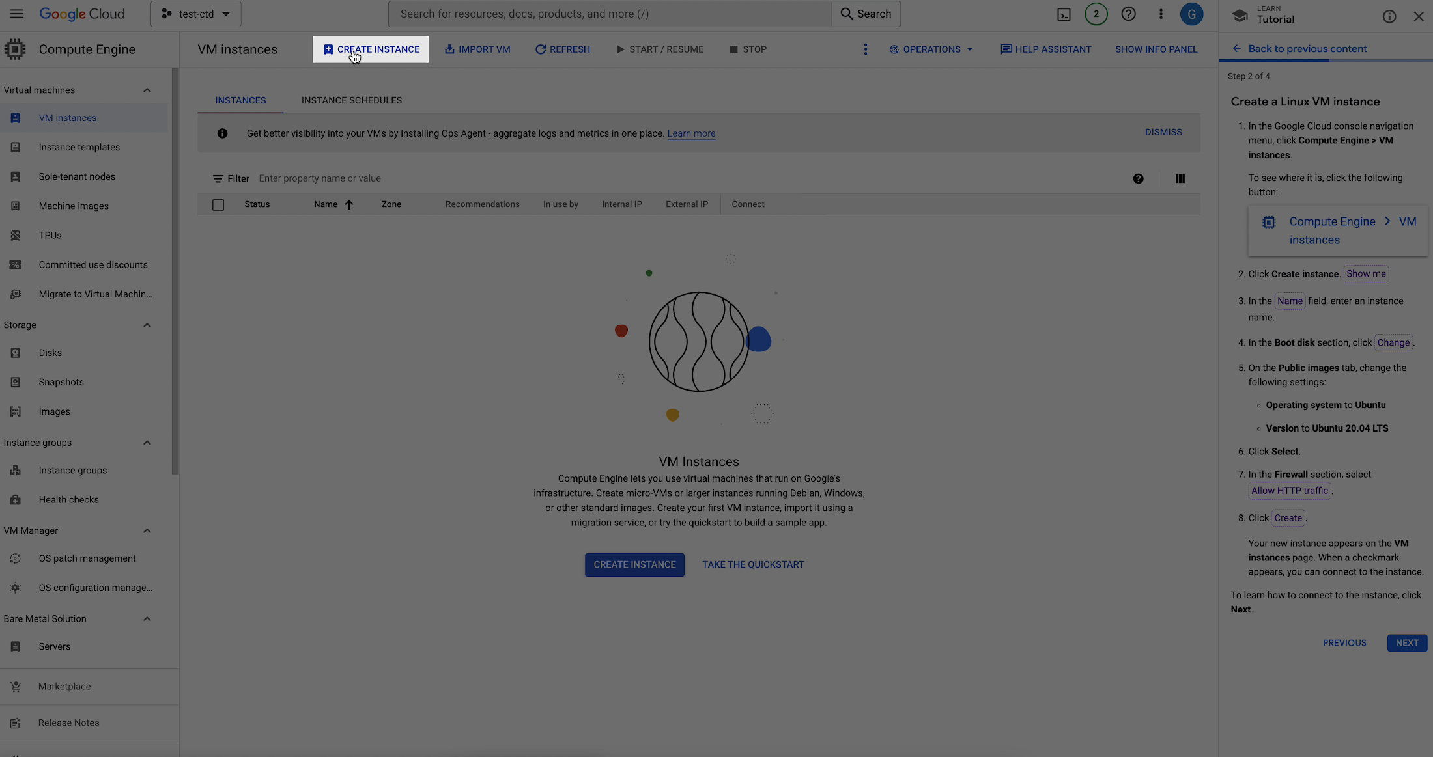Collapse the Instance groups section
The width and height of the screenshot is (1433, 757).
coord(147,443)
